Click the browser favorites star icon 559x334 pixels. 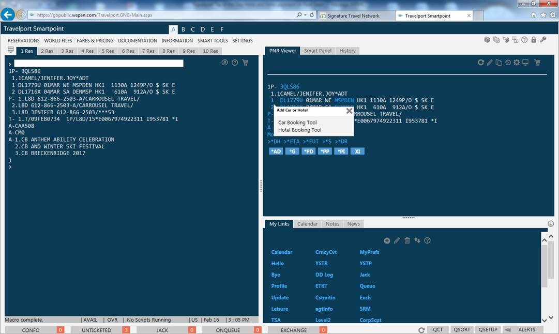[x=543, y=15]
